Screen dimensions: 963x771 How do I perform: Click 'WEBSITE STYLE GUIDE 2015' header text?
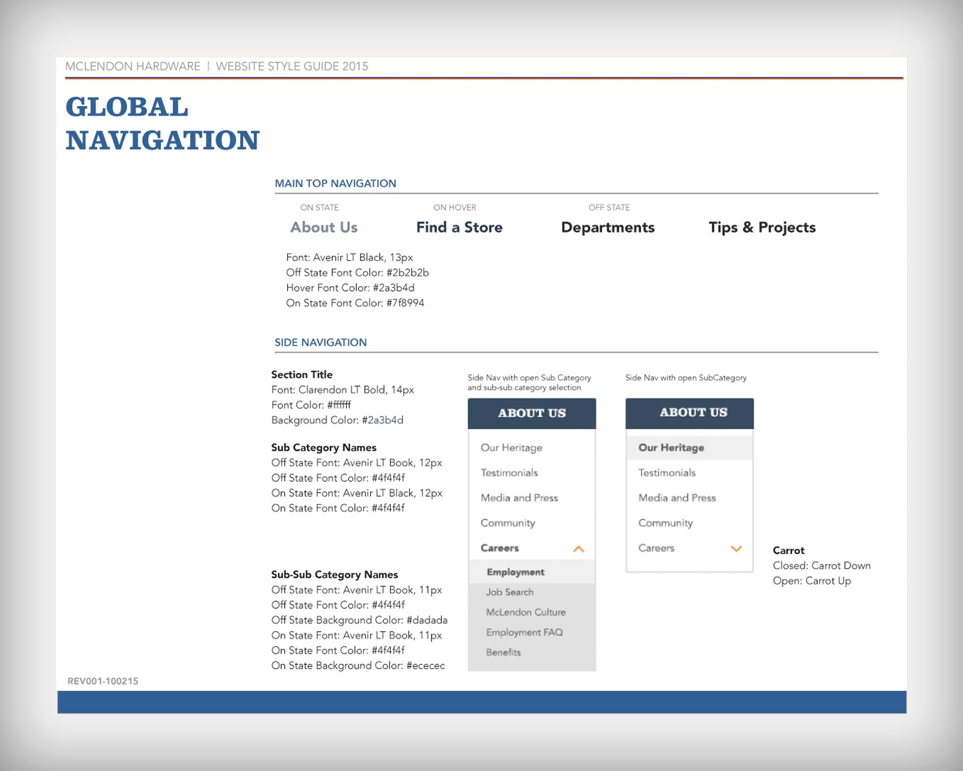click(292, 66)
